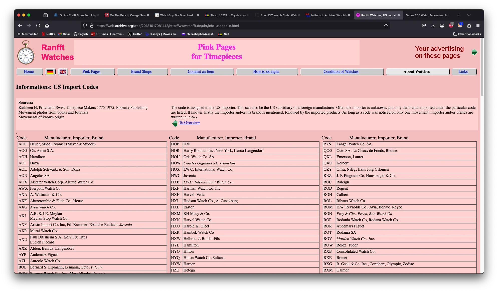Click the To Overview link
Image resolution: width=498 pixels, height=292 pixels.
[x=189, y=123]
